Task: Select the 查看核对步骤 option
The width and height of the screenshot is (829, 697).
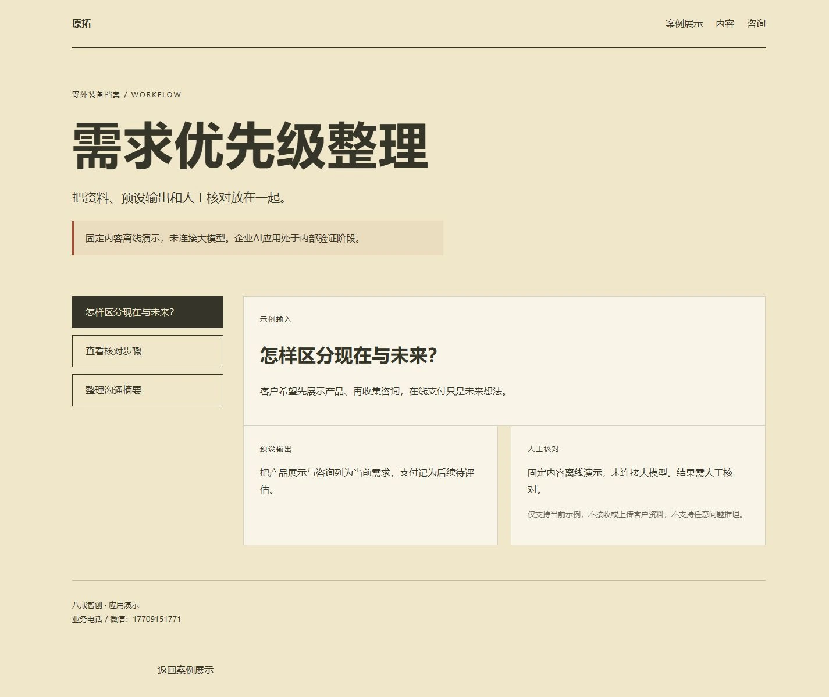Action: click(148, 351)
